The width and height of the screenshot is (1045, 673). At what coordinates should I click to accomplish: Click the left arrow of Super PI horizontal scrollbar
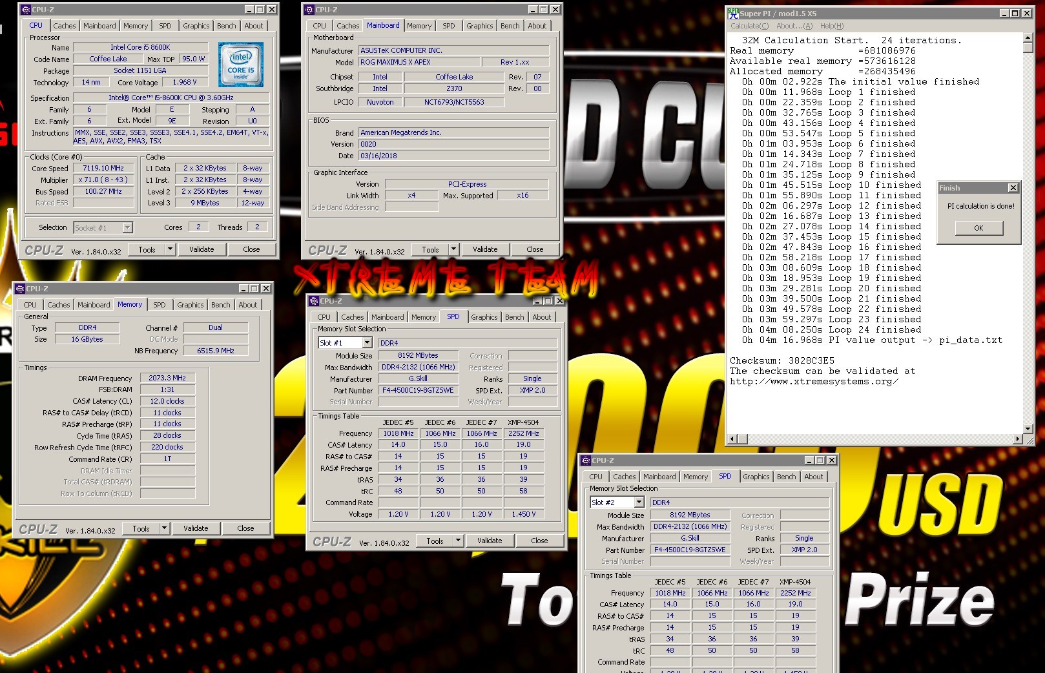pos(732,439)
